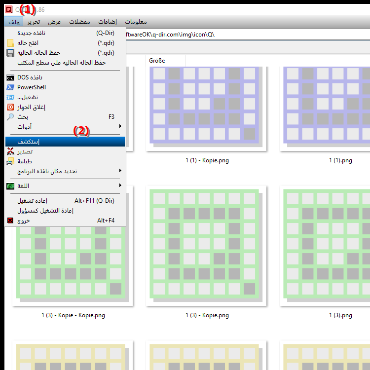
Task: Select green thumbnail of 1 (3) - Kopie.png
Action: (x=206, y=246)
